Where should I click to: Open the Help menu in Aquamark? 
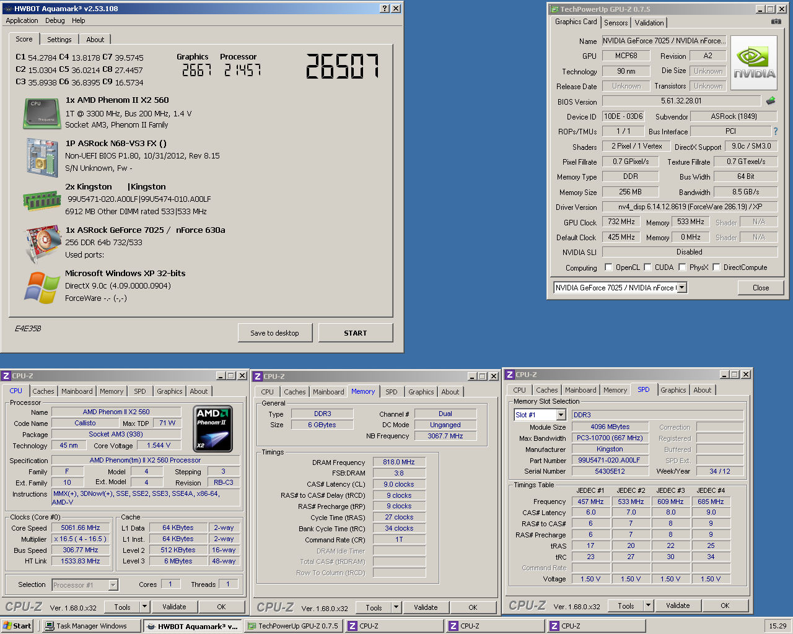79,20
